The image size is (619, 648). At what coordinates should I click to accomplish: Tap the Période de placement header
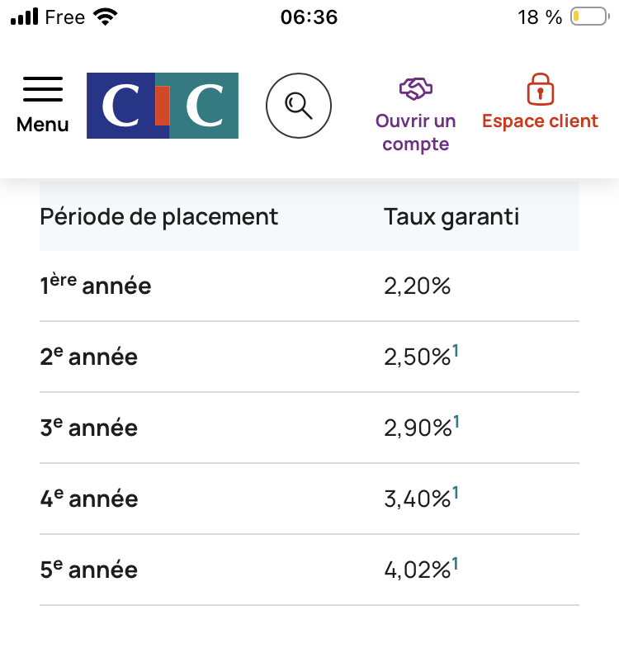[x=159, y=217]
